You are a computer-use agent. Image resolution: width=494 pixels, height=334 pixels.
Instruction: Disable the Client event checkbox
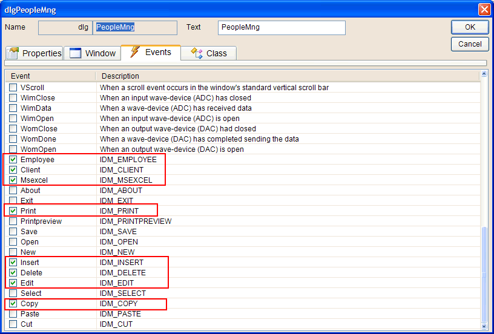coord(13,169)
